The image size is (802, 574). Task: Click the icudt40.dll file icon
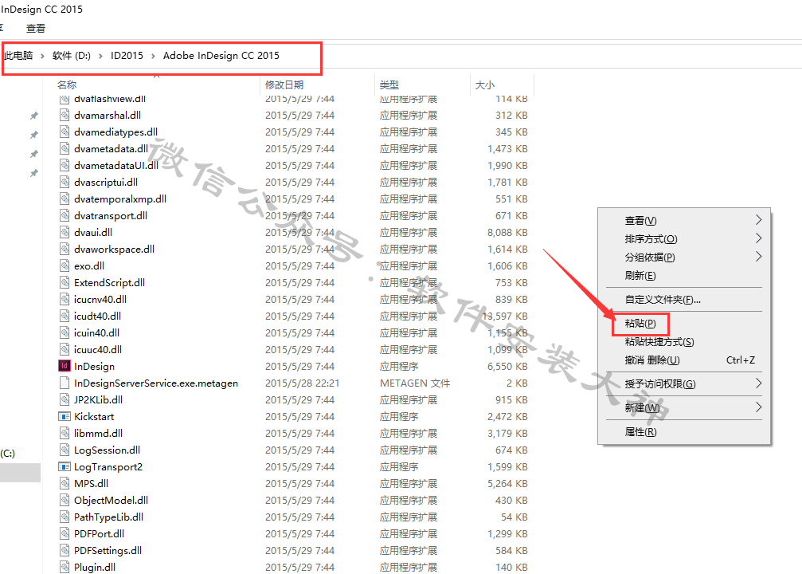click(x=65, y=316)
